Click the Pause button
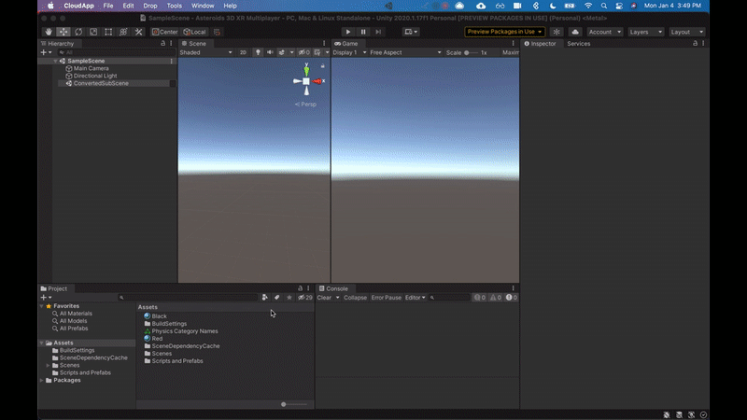 click(364, 32)
